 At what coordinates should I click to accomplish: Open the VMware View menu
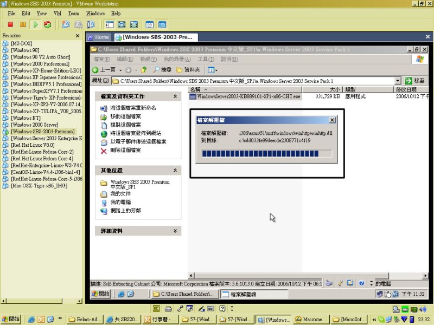tap(42, 14)
